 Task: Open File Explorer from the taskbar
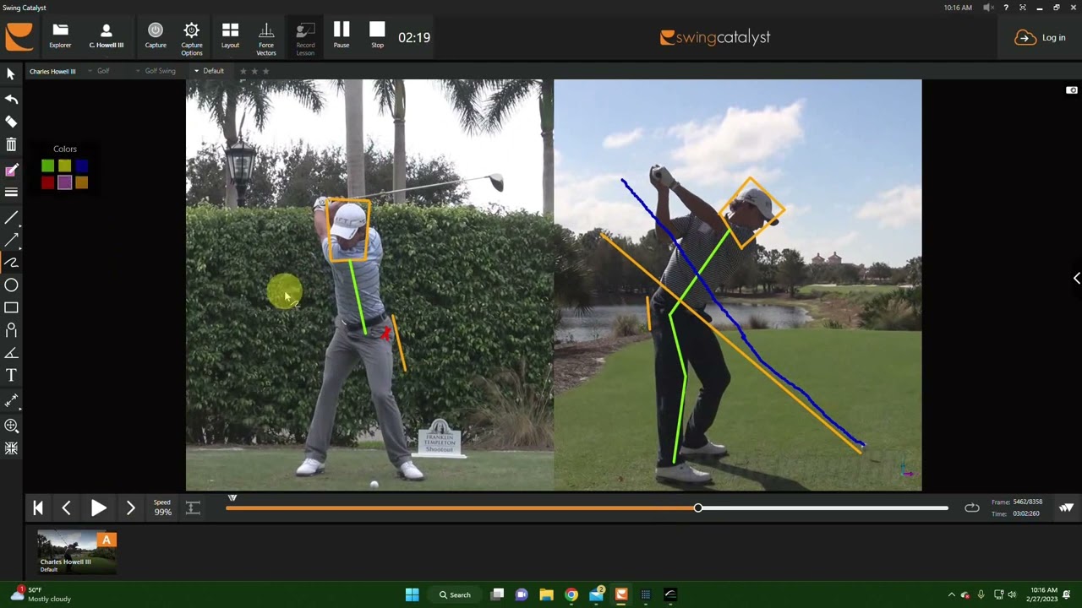click(546, 594)
